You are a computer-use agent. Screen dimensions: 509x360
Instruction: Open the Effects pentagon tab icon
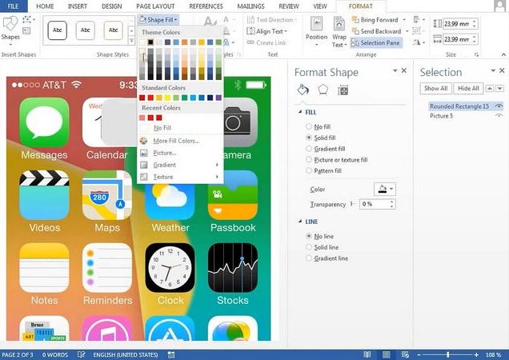tap(323, 90)
